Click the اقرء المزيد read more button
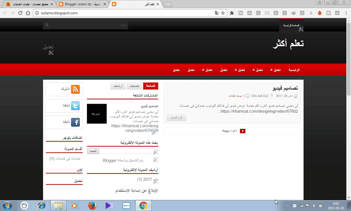Viewport: 351px width, 211px height. coord(176,117)
